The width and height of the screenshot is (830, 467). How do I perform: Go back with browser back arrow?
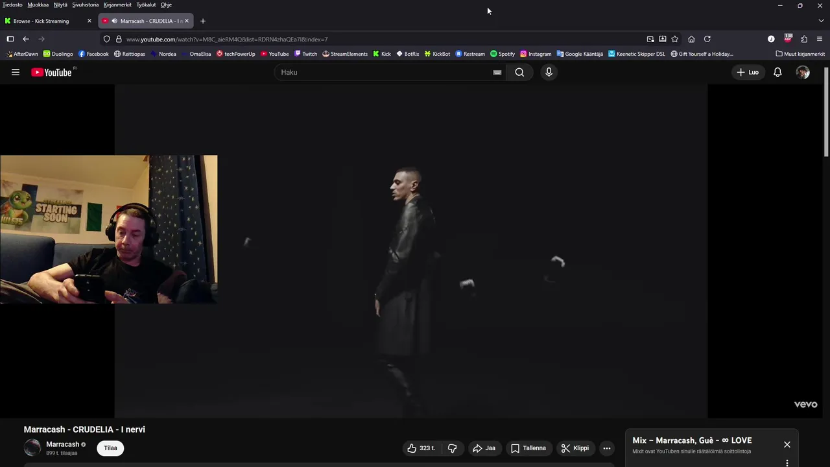pos(26,39)
